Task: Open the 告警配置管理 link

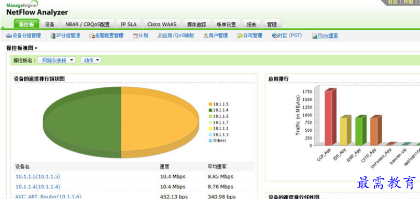Action: click(109, 36)
